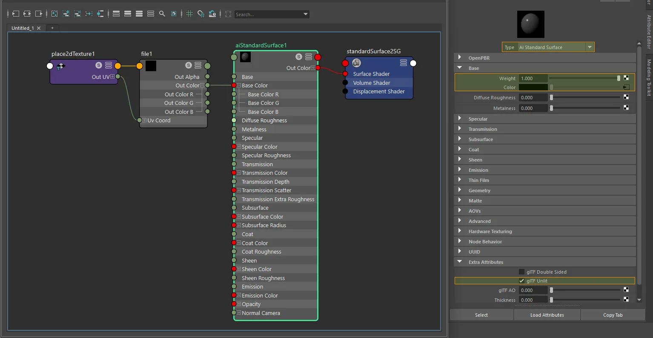Expand Specular Color plus box on node
This screenshot has width=653, height=338.
[x=239, y=147]
